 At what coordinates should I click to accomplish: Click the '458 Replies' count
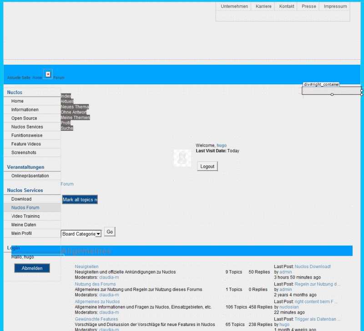tap(260, 307)
